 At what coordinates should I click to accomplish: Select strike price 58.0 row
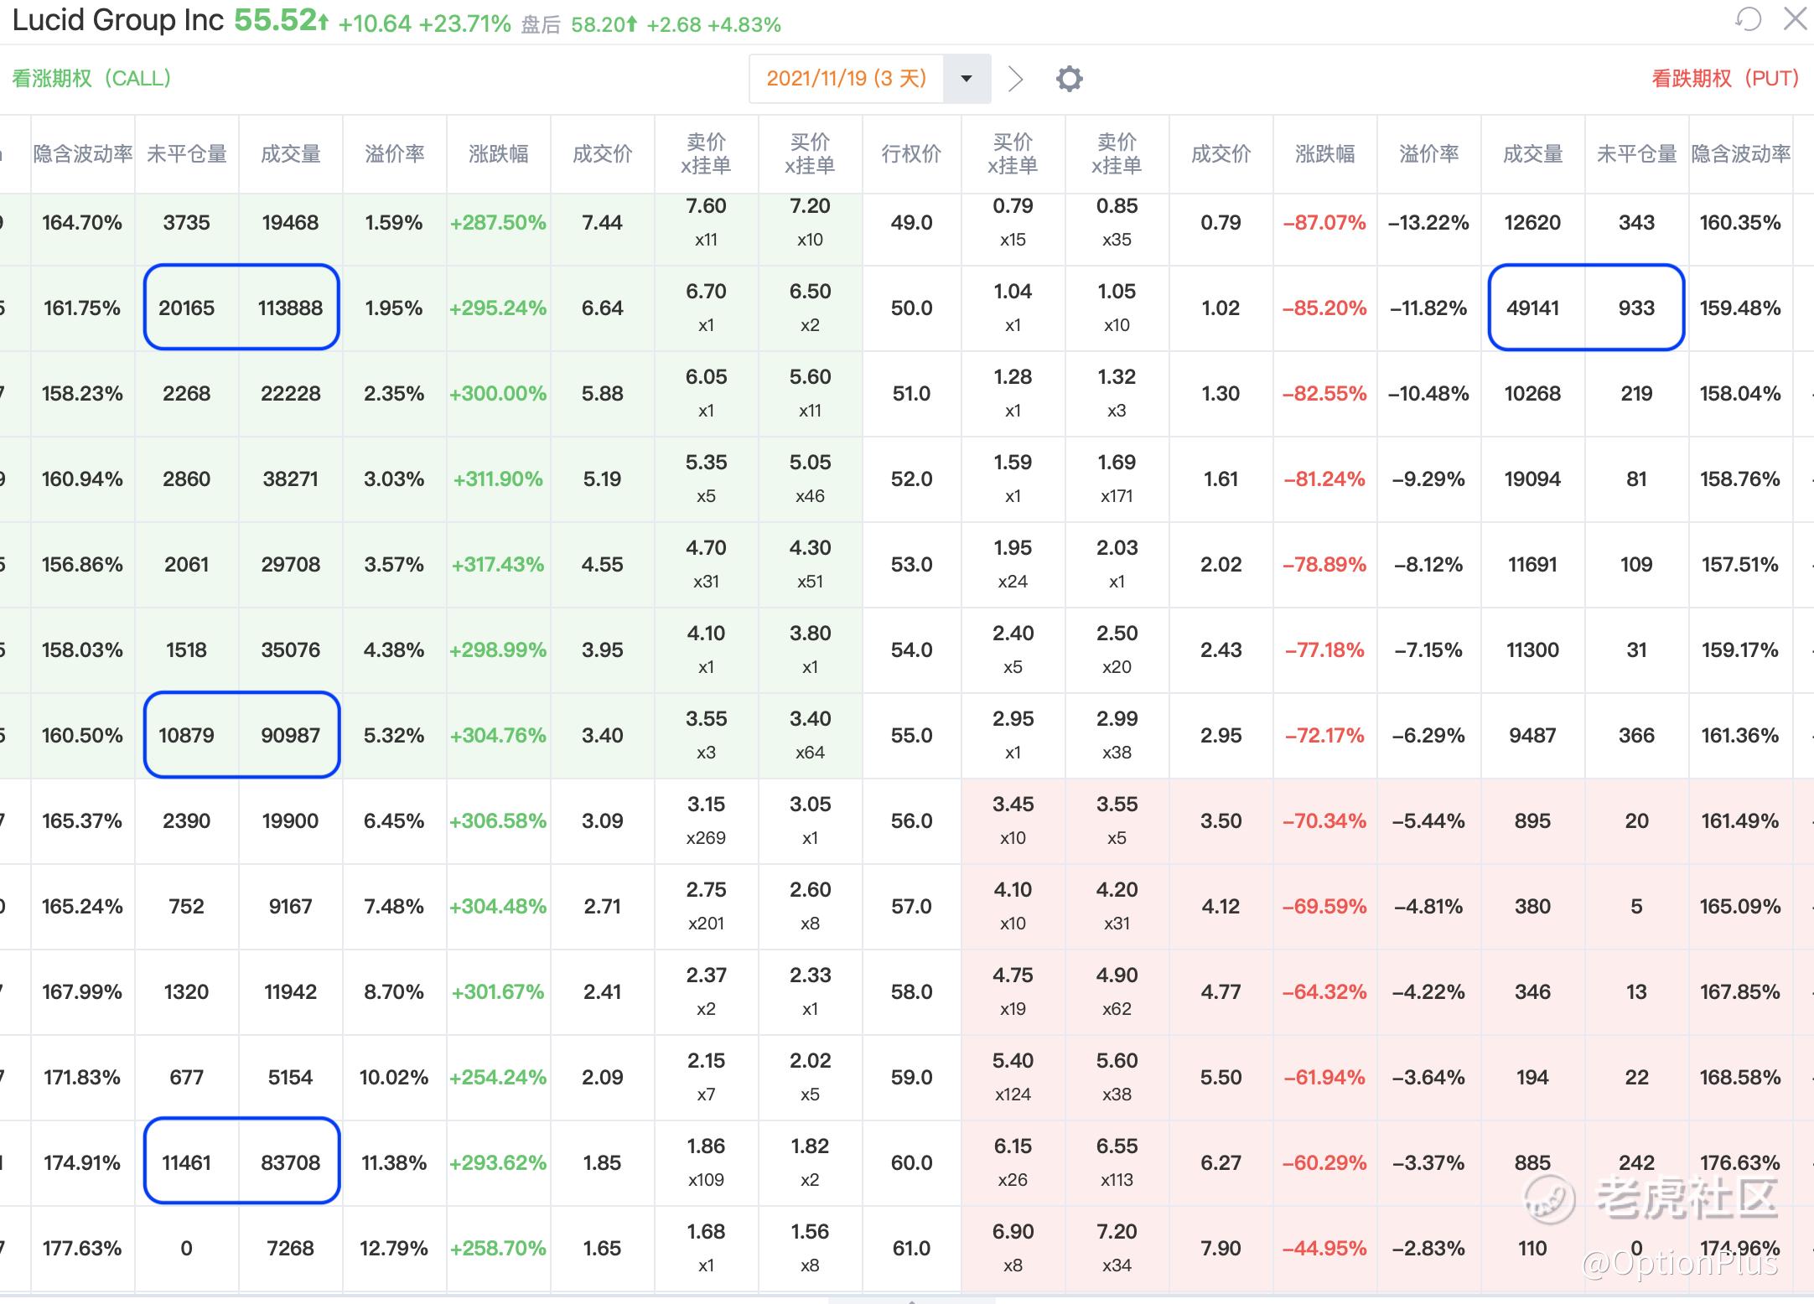click(x=911, y=992)
